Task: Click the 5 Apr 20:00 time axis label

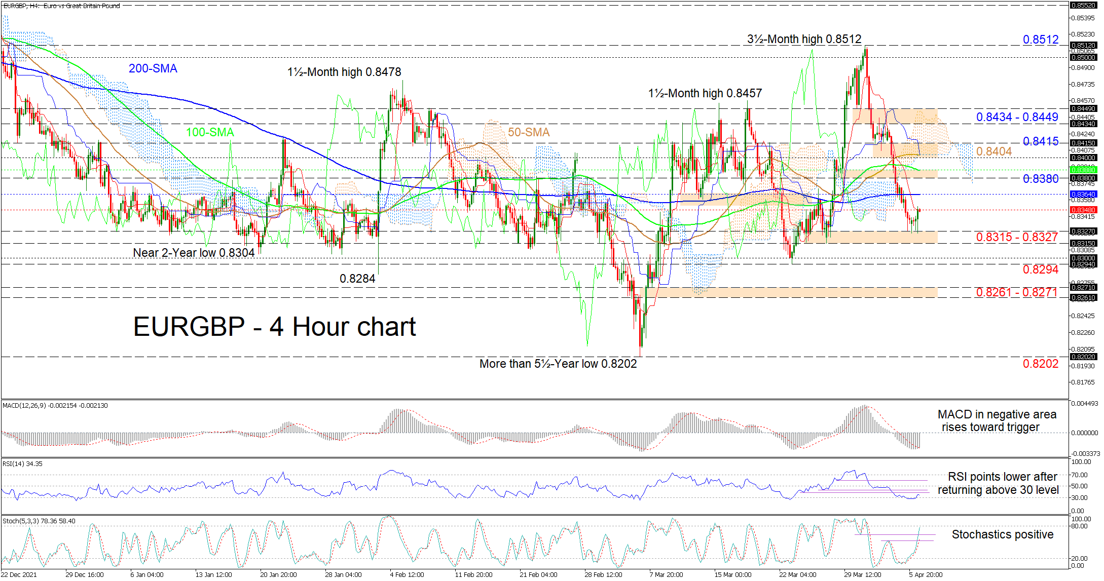Action: tap(926, 575)
